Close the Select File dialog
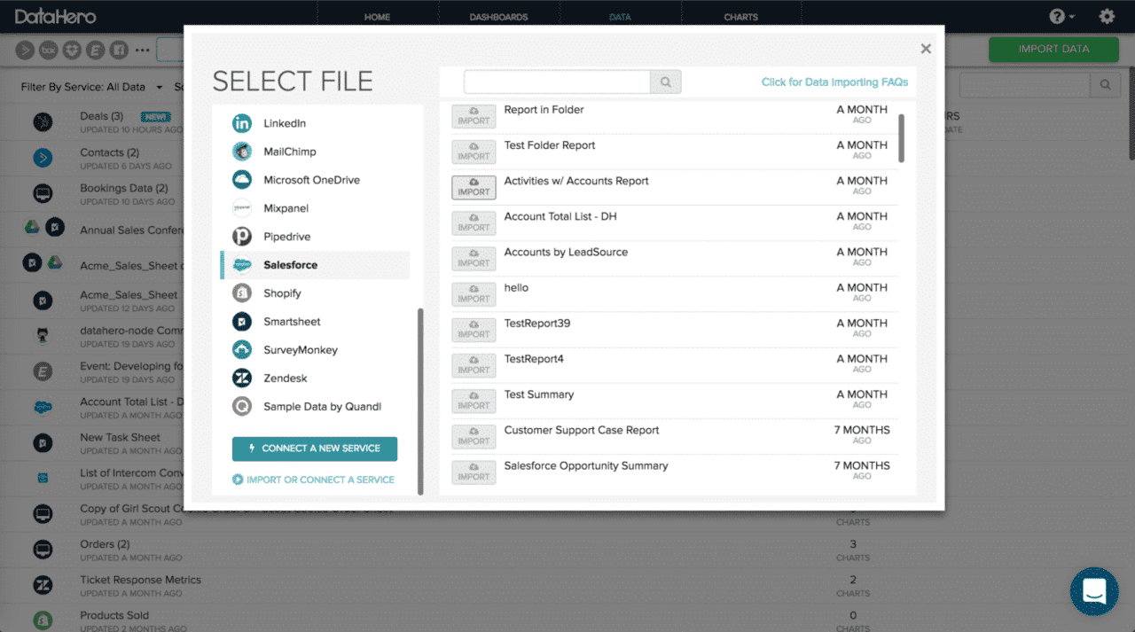Image resolution: width=1135 pixels, height=632 pixels. pos(926,49)
